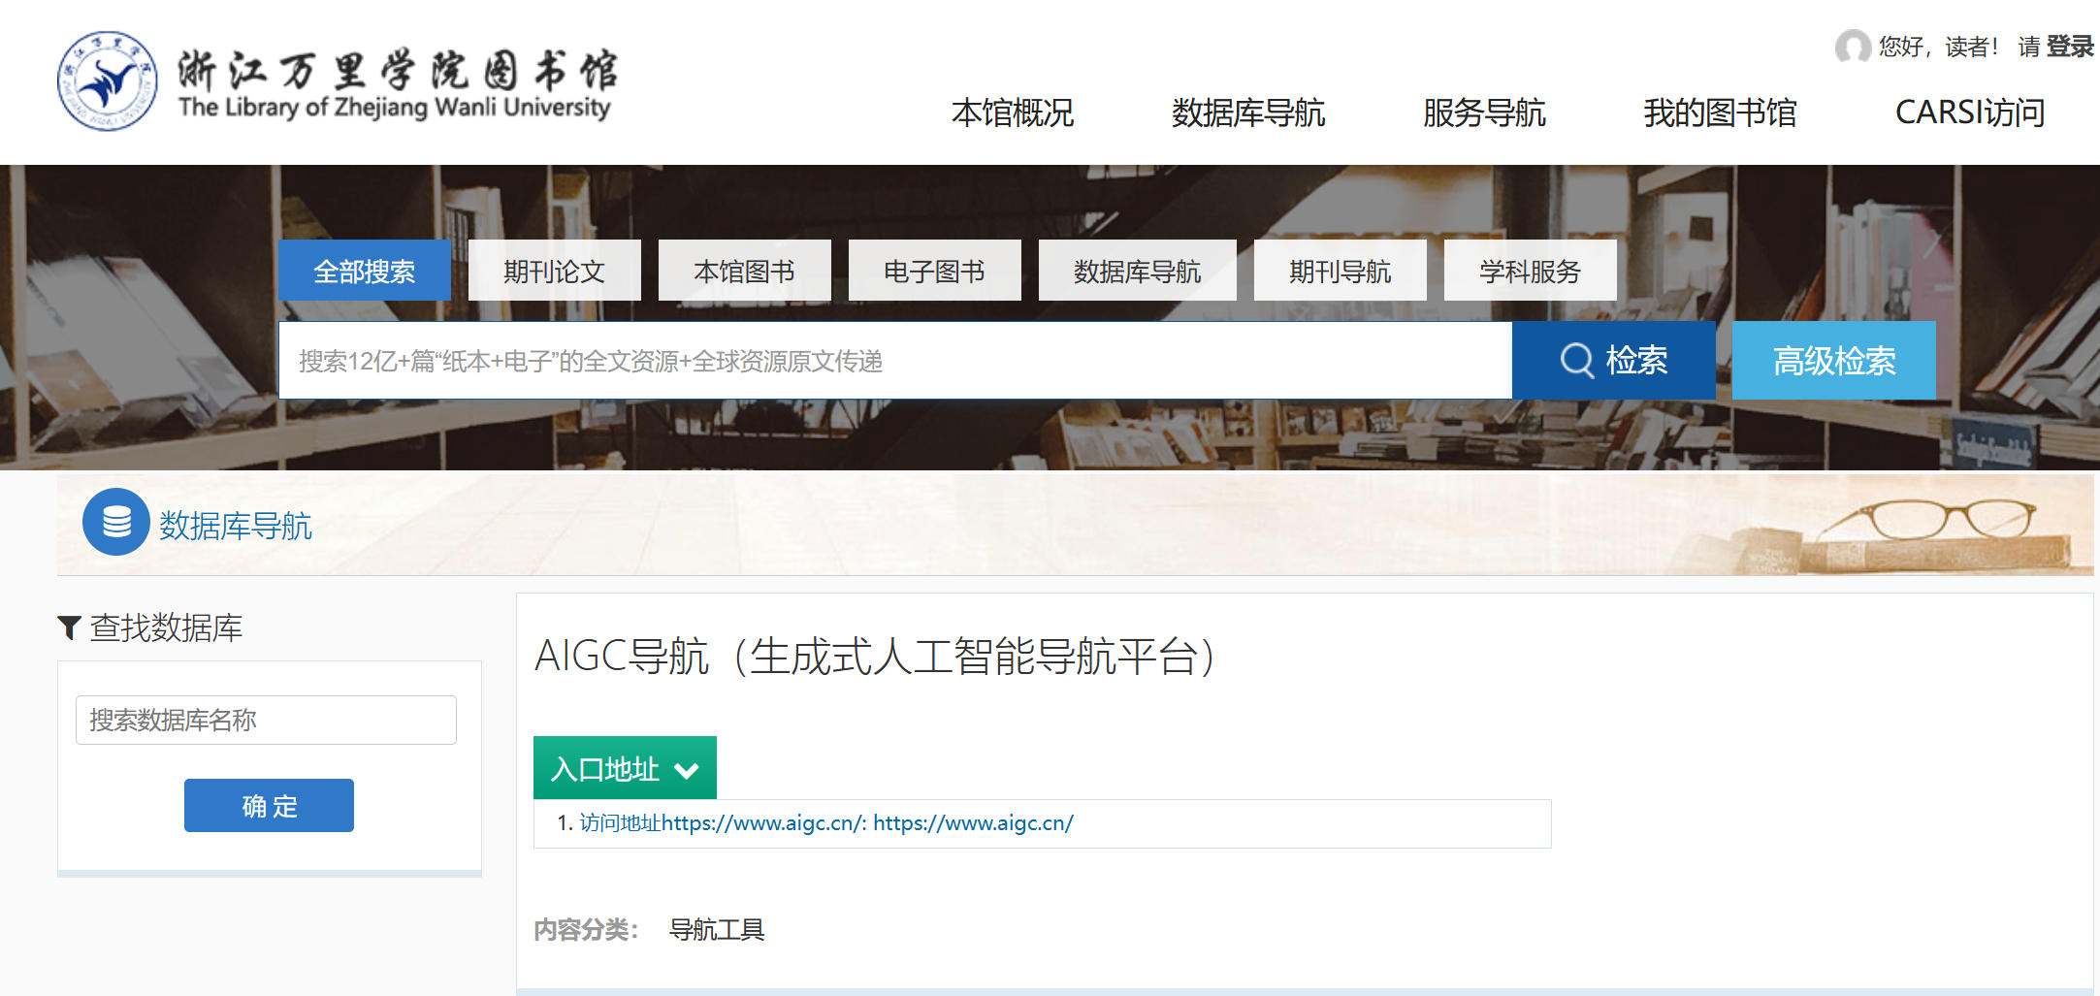Open the 服务导航 navigation menu
2100x996 pixels.
point(1483,112)
